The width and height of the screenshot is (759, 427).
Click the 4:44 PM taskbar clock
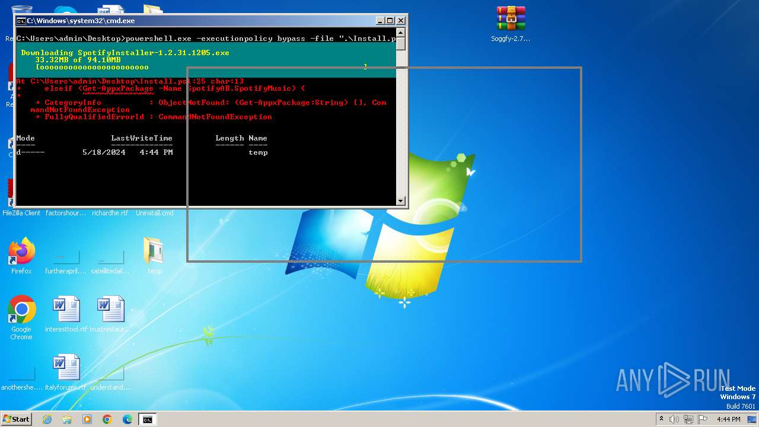pyautogui.click(x=728, y=419)
